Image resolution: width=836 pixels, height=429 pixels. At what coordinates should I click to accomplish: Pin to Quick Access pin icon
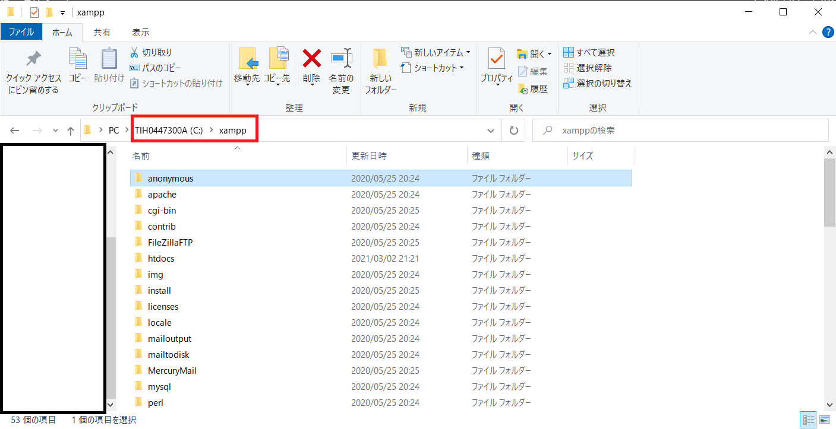tap(33, 59)
